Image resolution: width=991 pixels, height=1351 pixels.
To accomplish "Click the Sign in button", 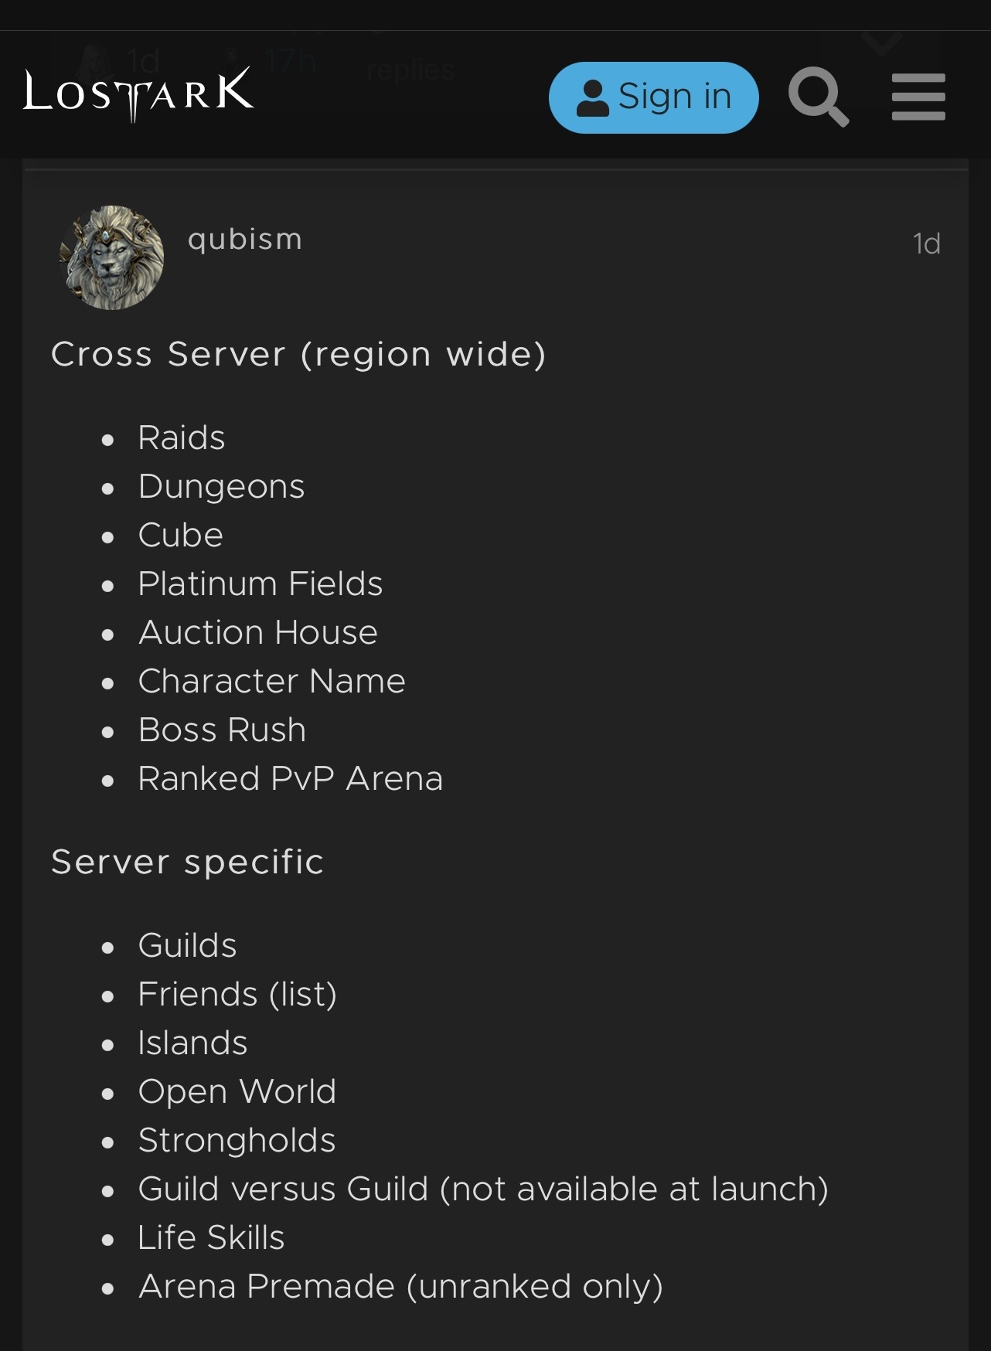I will 653,97.
